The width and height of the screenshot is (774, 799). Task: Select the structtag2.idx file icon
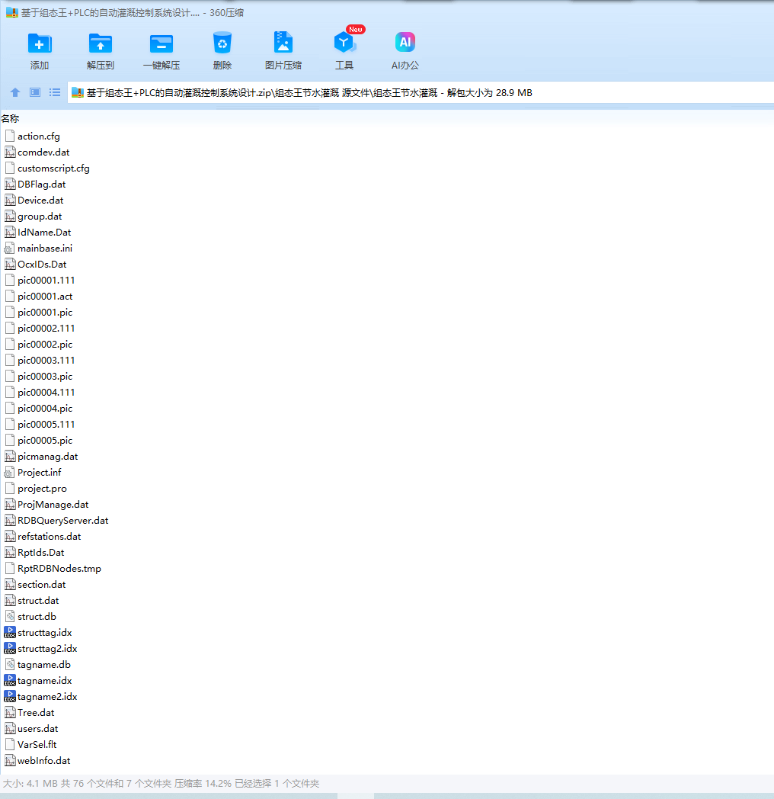(x=10, y=649)
